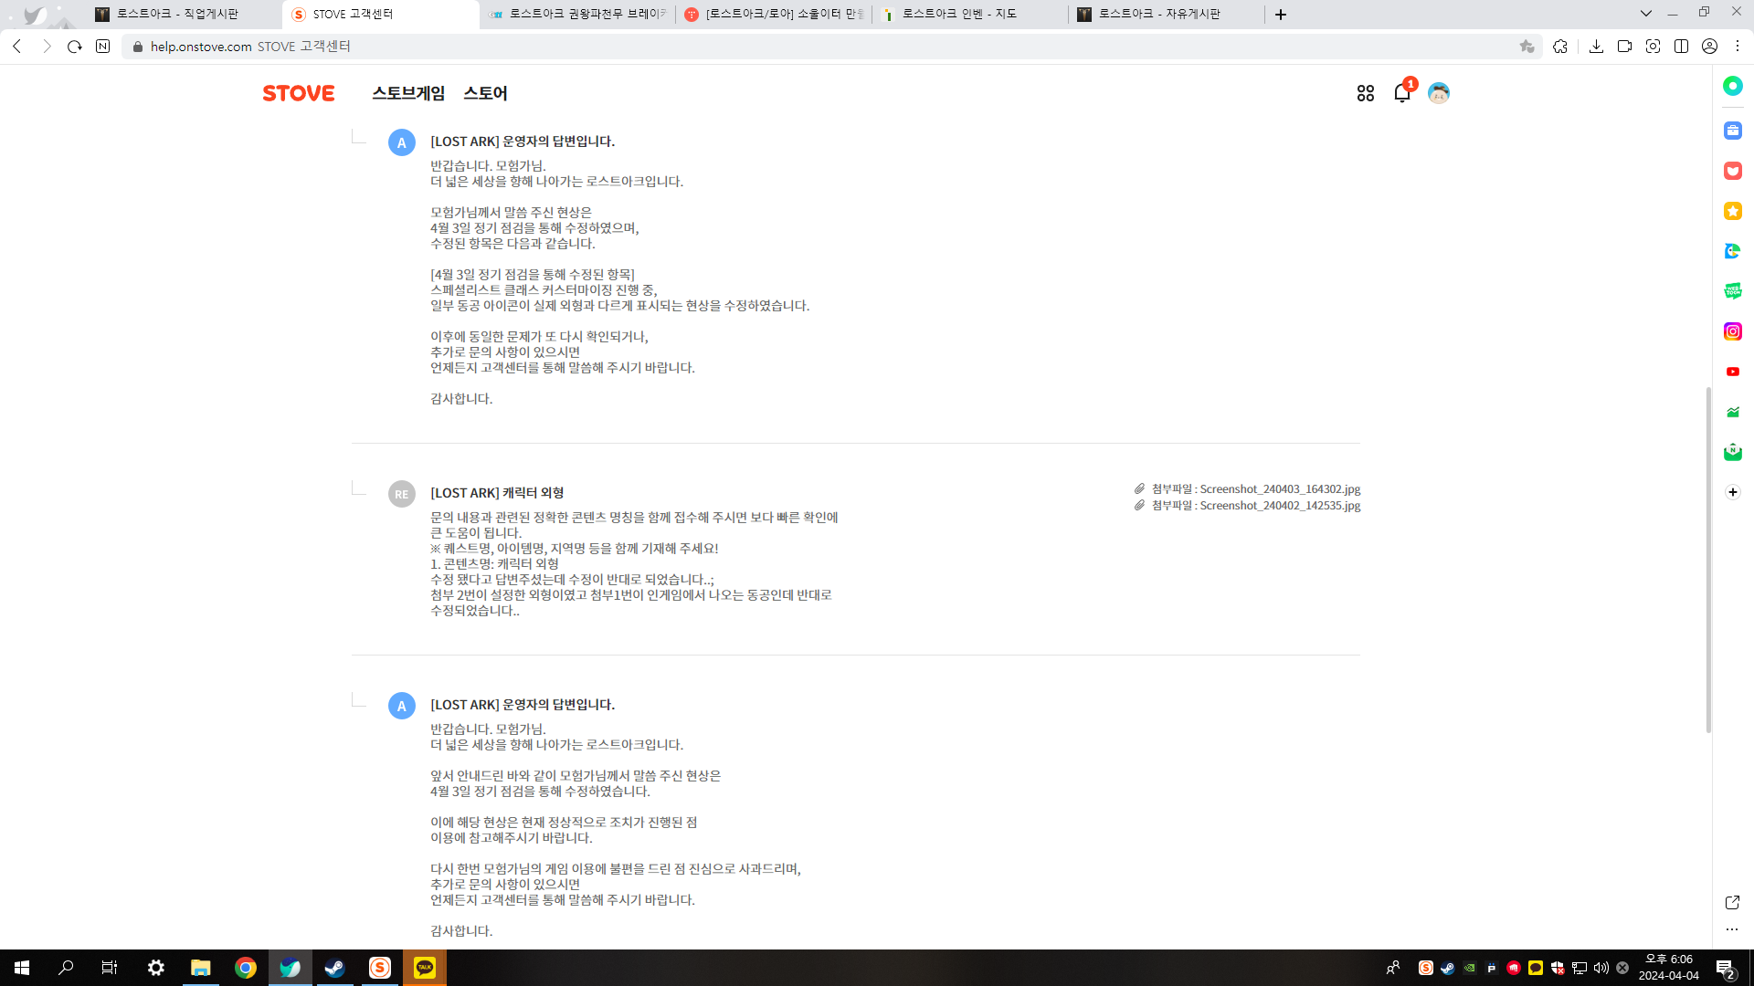Click the 스토브게임 navigation link
Viewport: 1754px width, 986px height.
tap(407, 93)
